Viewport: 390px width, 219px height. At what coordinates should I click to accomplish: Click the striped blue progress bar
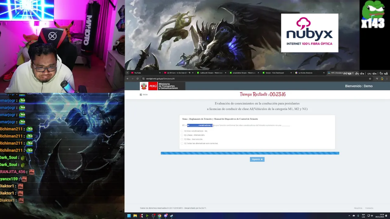(250, 153)
